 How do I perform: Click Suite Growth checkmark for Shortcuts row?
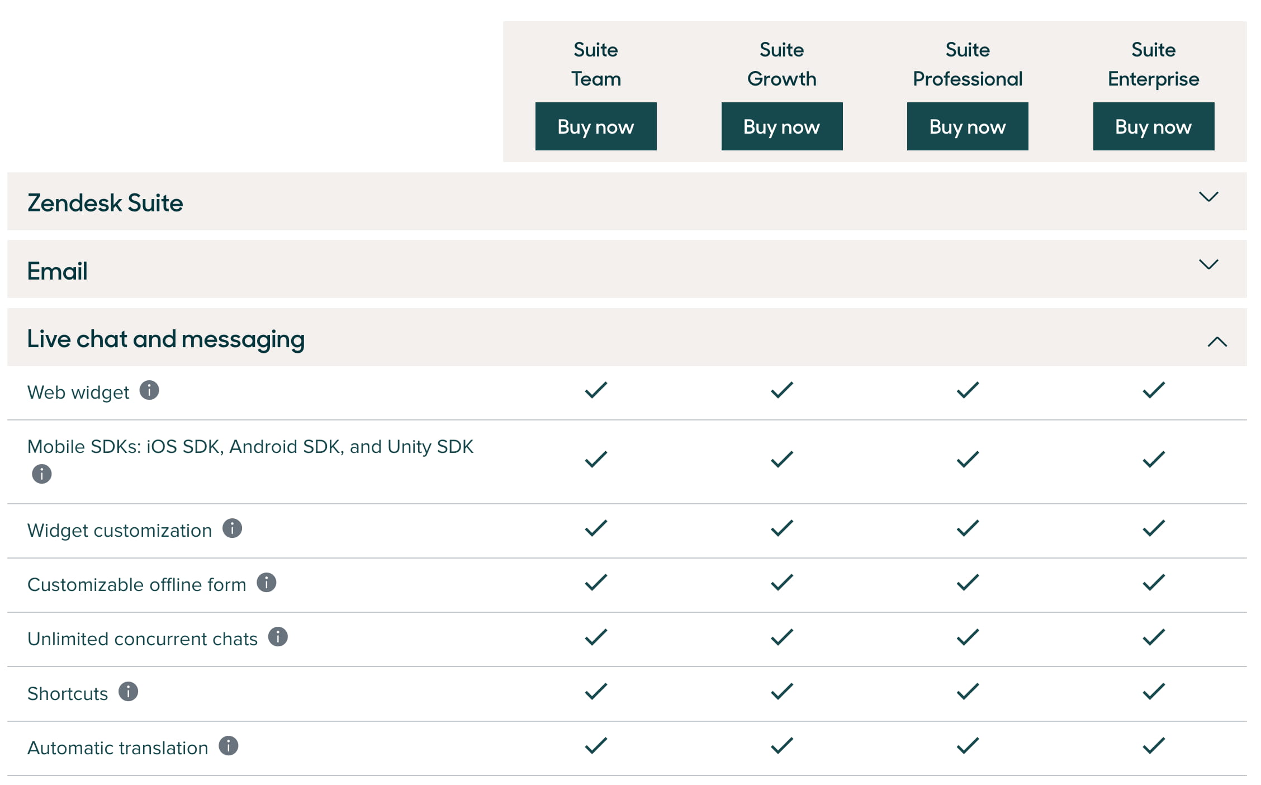781,692
